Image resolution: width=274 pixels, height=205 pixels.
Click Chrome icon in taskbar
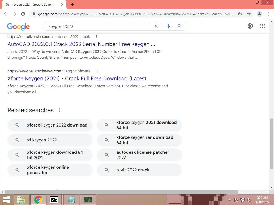(38, 200)
